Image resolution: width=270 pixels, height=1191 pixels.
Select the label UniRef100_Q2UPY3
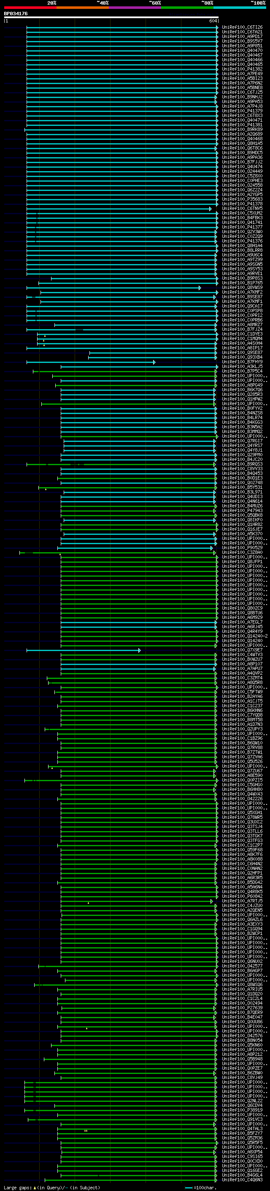(x=242, y=729)
